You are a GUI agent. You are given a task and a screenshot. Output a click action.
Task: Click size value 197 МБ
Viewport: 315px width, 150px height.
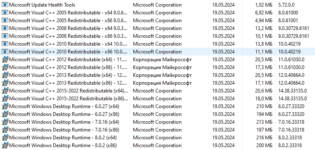264,130
